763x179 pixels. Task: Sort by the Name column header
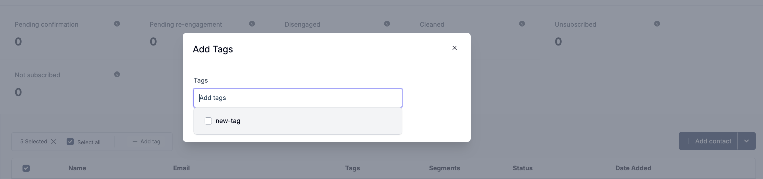77,168
